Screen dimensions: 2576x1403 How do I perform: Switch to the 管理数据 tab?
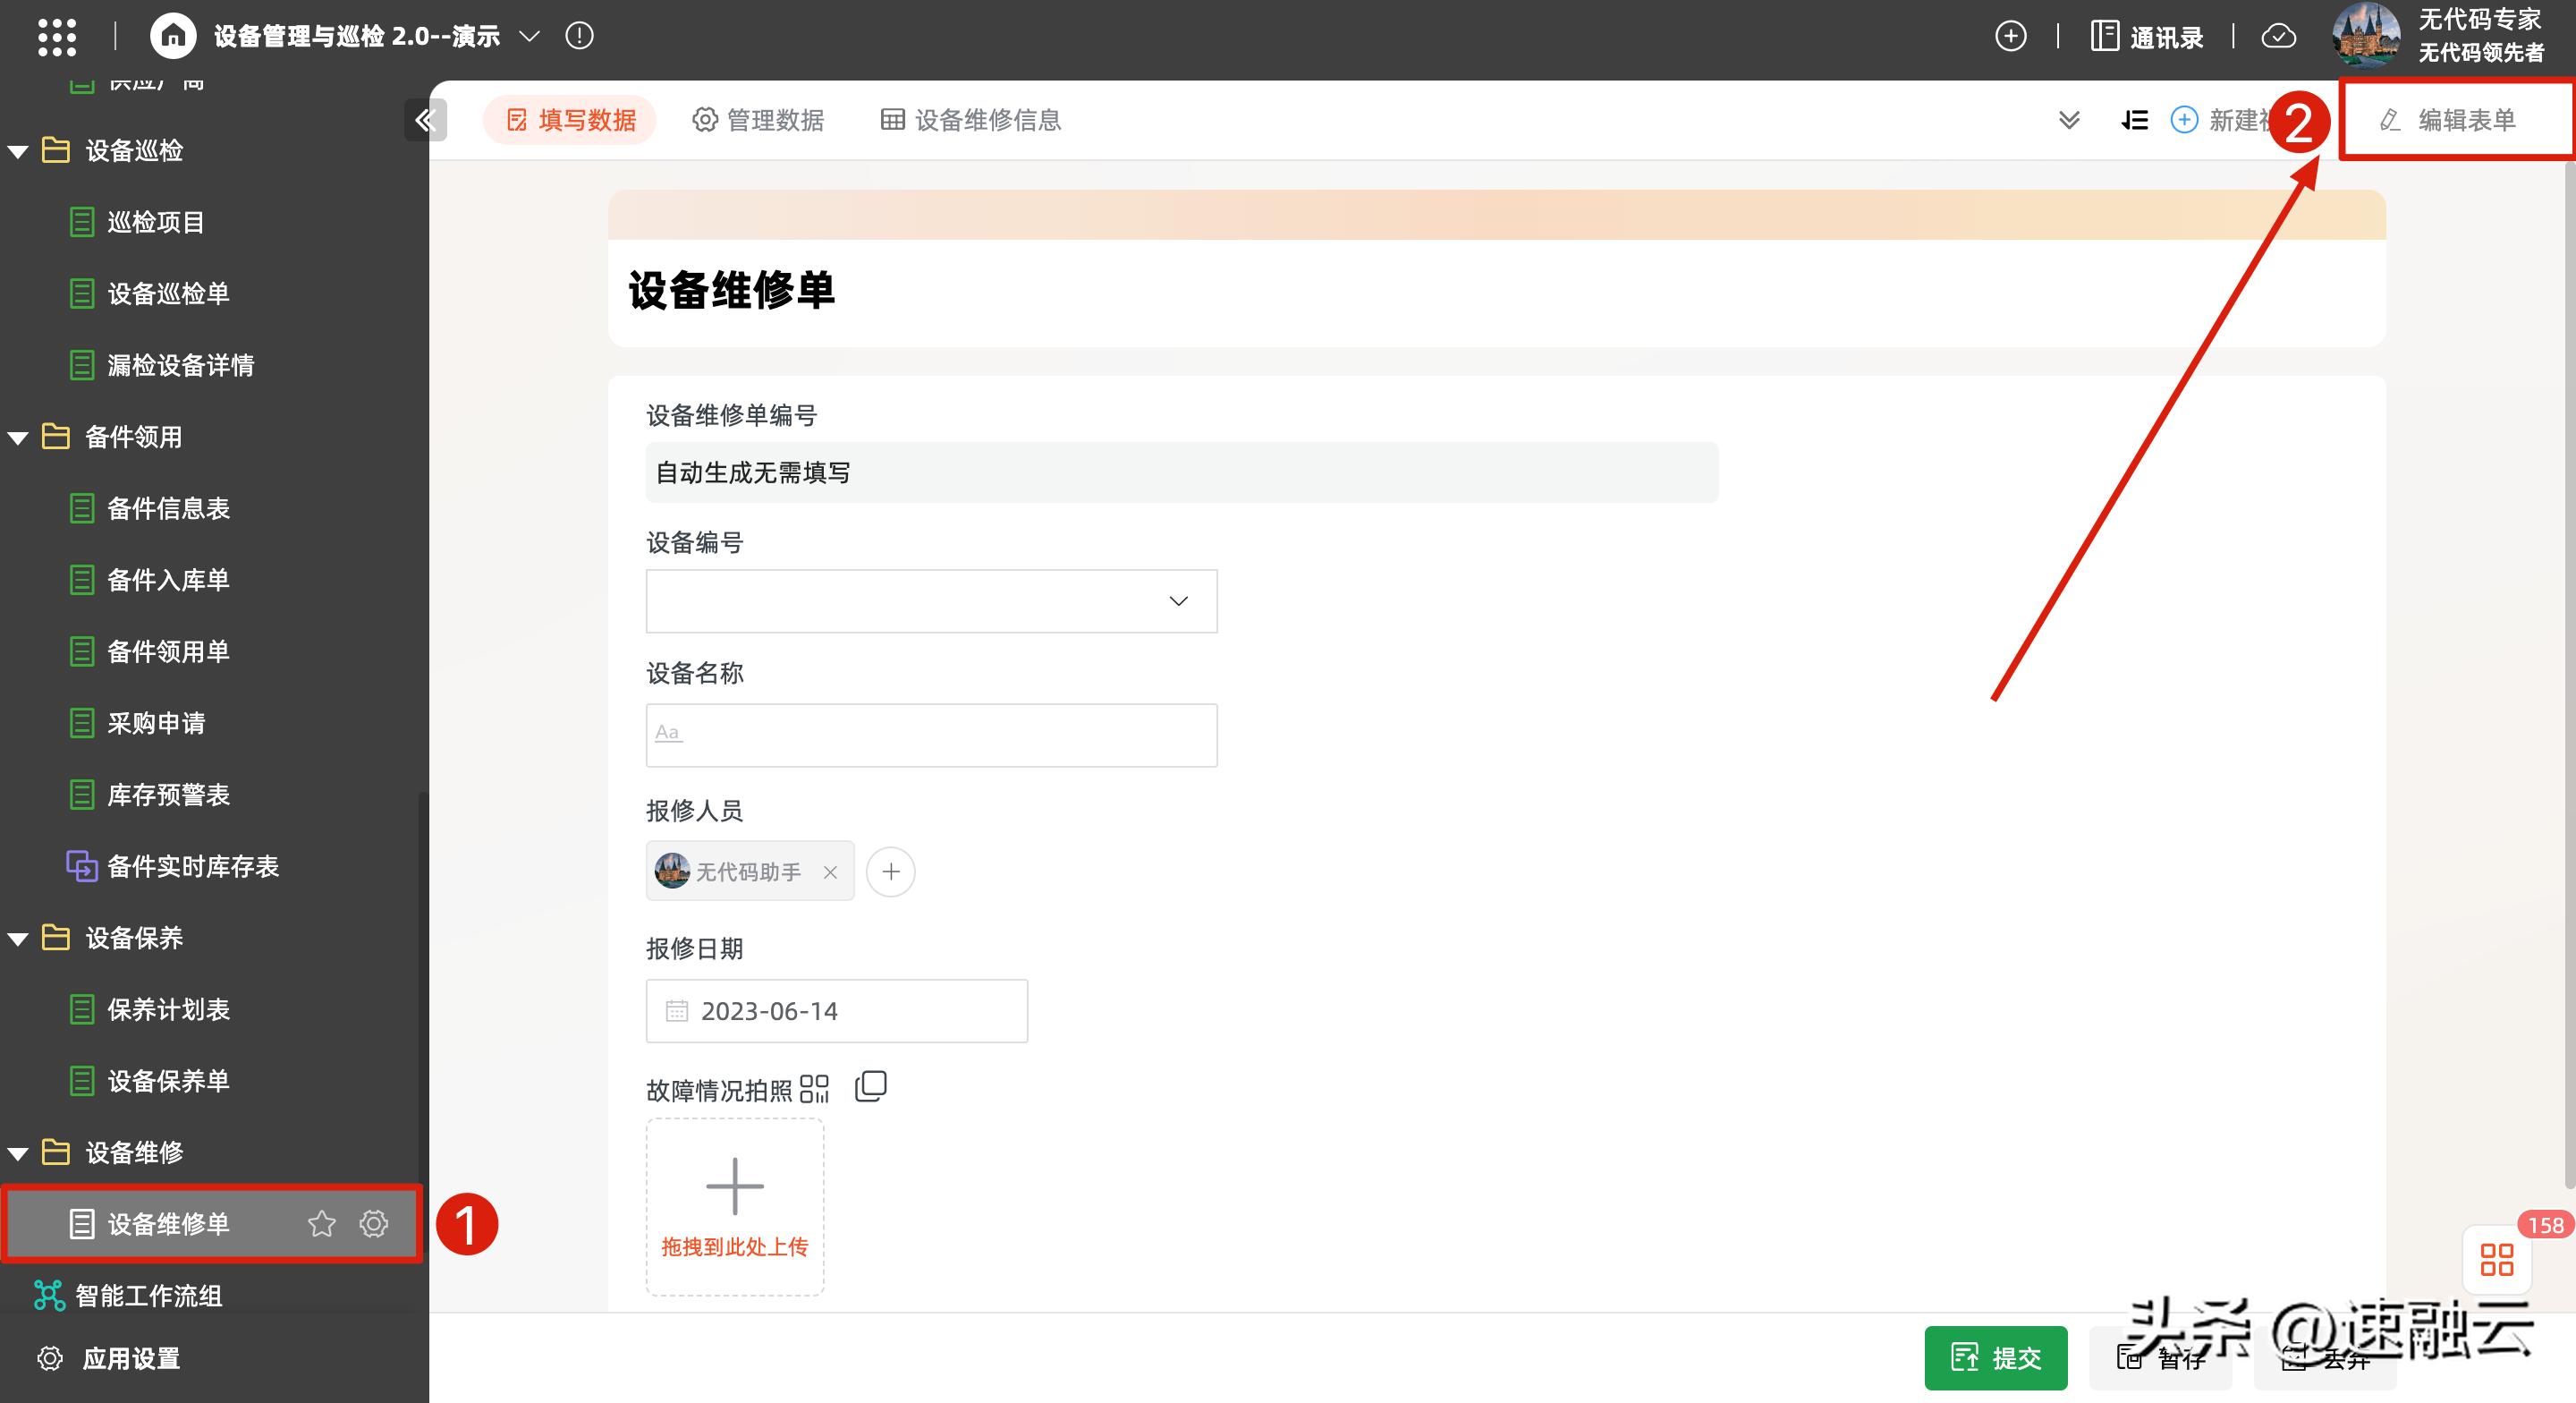(x=759, y=120)
